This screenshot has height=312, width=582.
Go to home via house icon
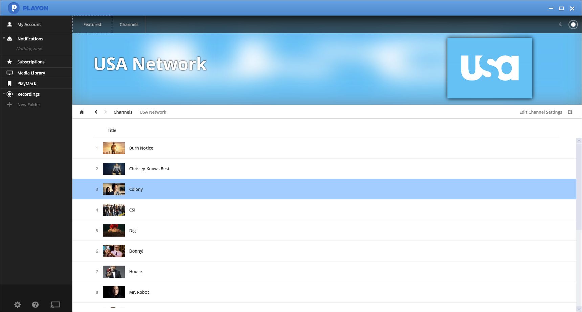point(82,112)
